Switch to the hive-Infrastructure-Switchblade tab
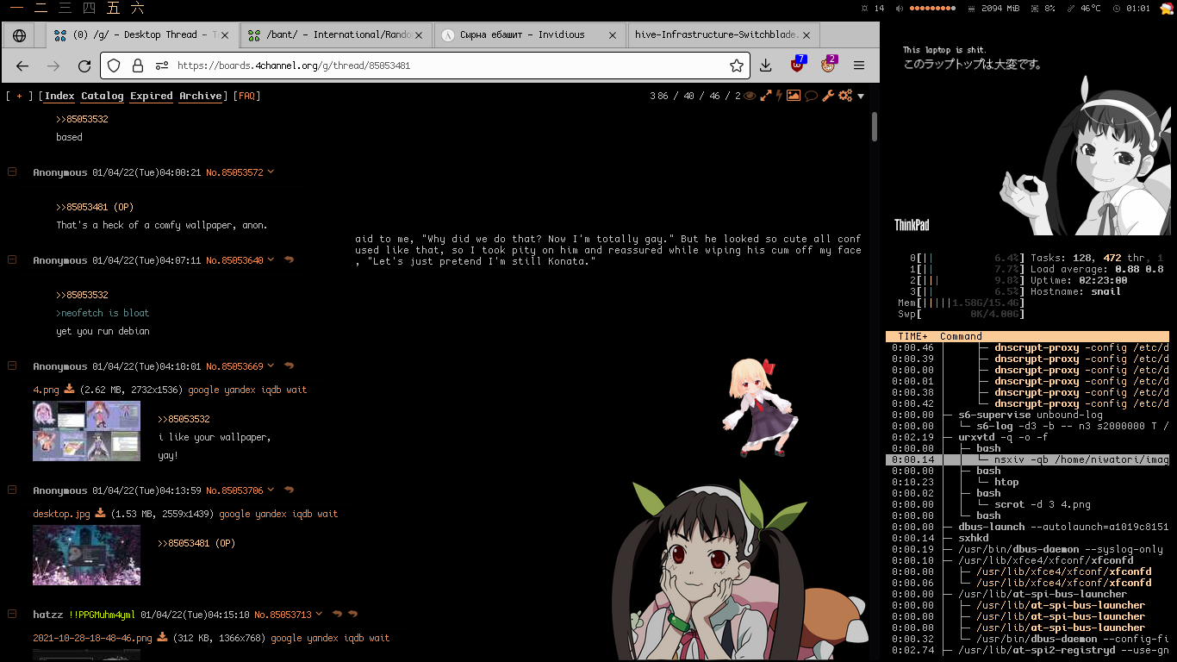This screenshot has width=1177, height=662. point(723,35)
